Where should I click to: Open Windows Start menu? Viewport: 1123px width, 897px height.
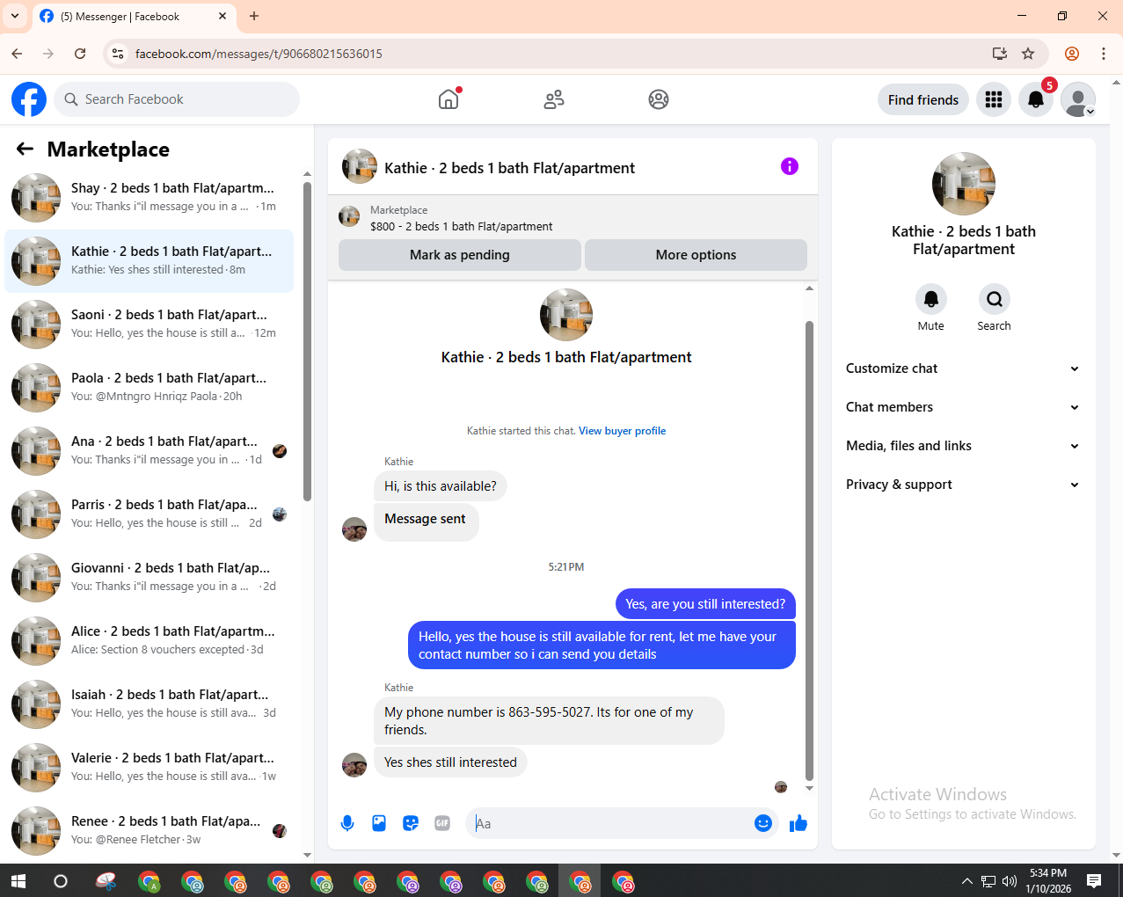[x=18, y=881]
